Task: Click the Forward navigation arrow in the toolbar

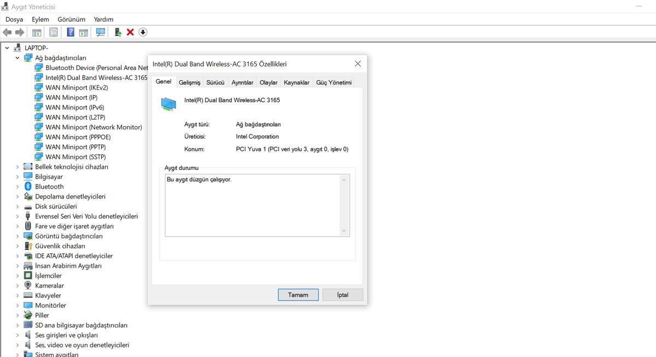Action: click(x=20, y=32)
